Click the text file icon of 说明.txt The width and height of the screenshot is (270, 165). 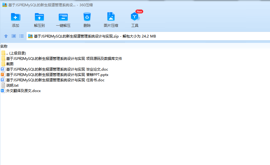(3, 85)
